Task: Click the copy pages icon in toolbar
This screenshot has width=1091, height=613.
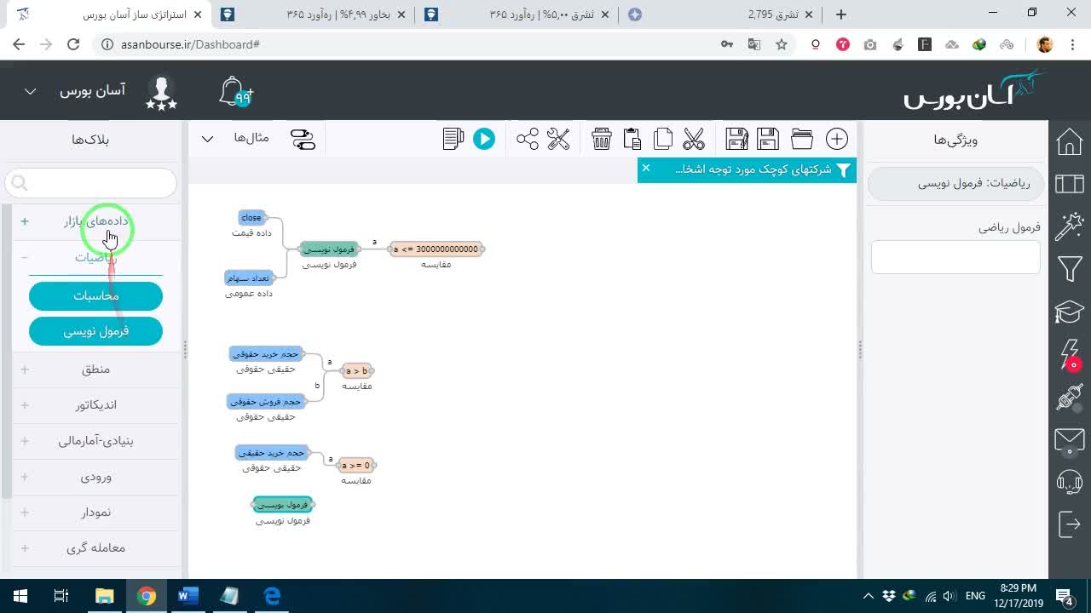Action: point(663,139)
